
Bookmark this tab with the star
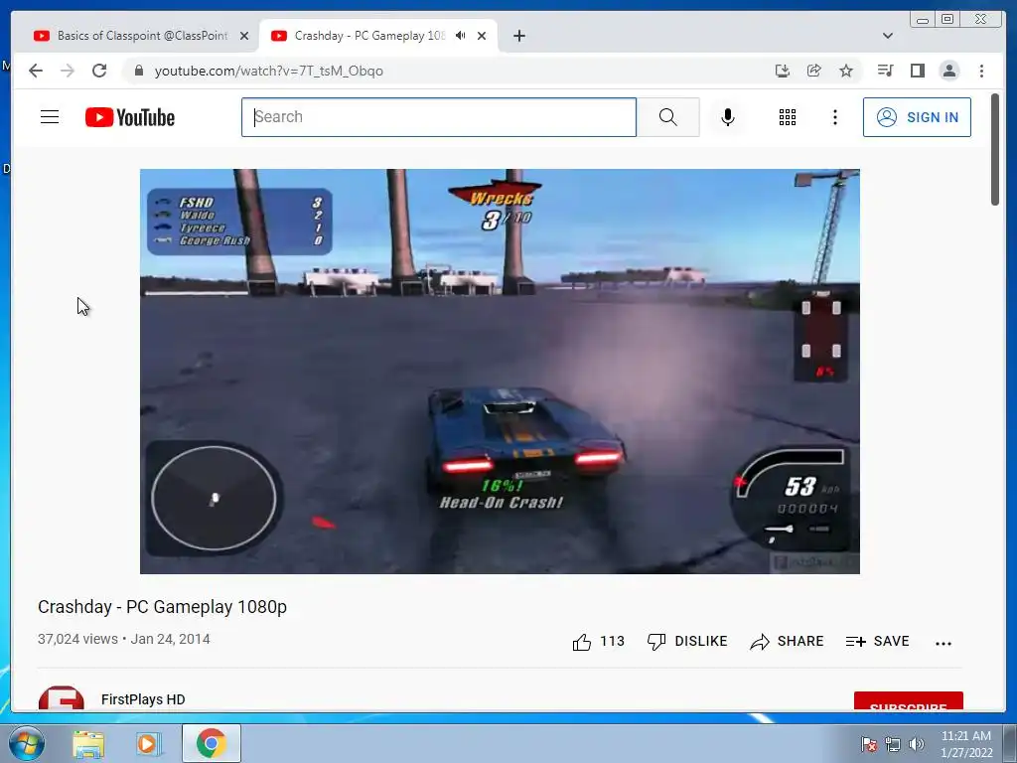846,71
